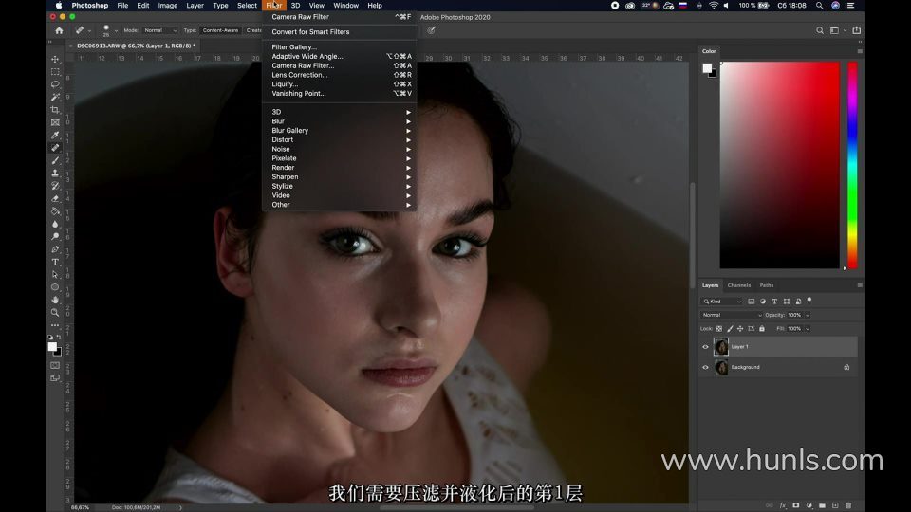Create new adjustment layer icon
911x512 pixels.
[x=809, y=505]
